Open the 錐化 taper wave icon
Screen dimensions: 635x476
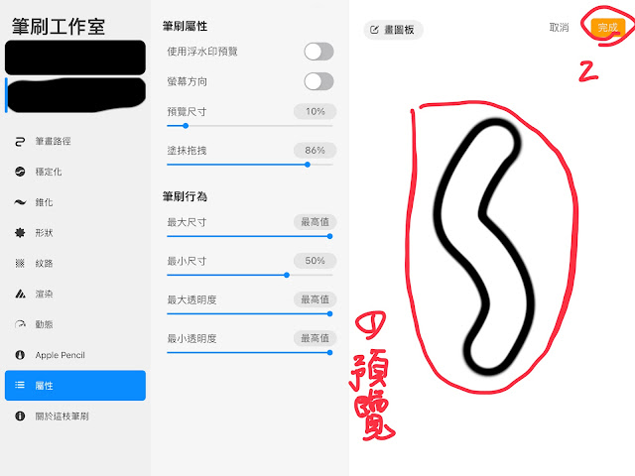(x=20, y=202)
